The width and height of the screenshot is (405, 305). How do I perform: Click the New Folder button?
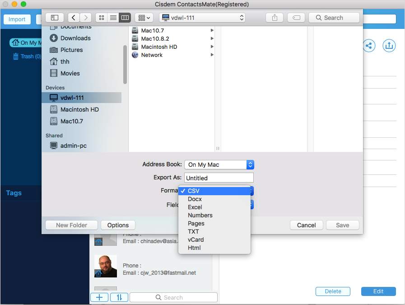[71, 225]
